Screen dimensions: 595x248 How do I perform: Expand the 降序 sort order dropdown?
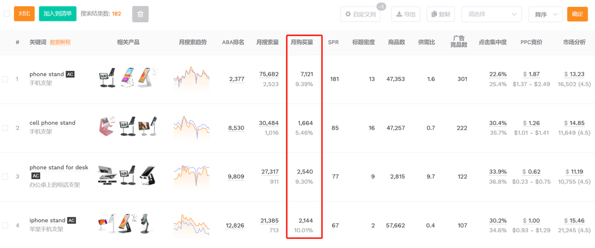click(x=545, y=14)
